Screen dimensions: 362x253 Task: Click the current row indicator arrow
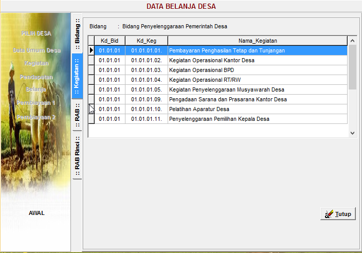point(92,50)
